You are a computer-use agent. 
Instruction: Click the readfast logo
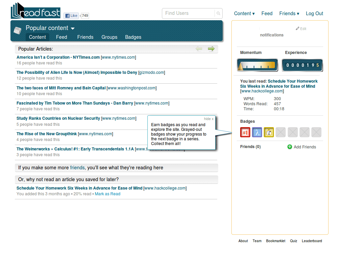click(35, 11)
